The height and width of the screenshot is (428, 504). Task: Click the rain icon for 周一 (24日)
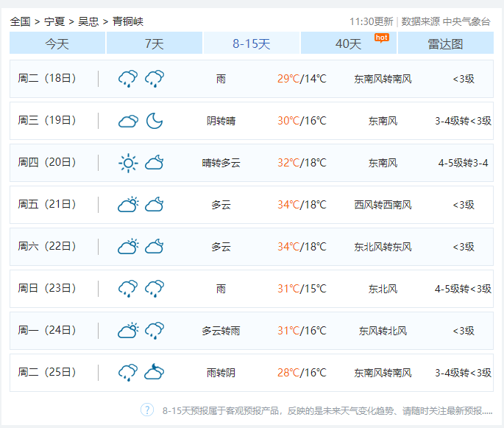(x=154, y=331)
